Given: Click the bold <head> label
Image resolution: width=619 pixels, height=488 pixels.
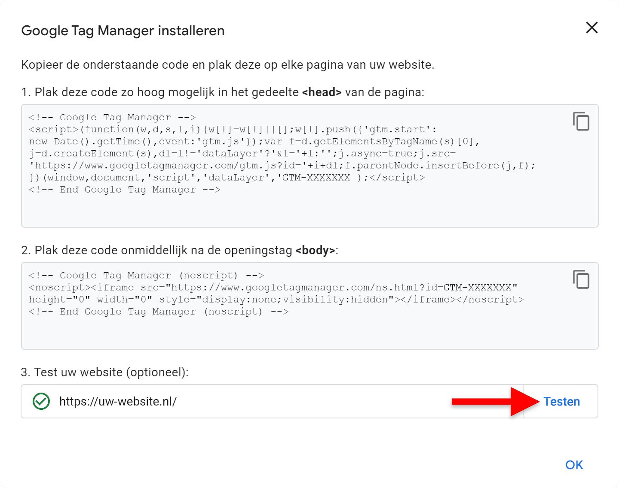Looking at the screenshot, I should [322, 92].
